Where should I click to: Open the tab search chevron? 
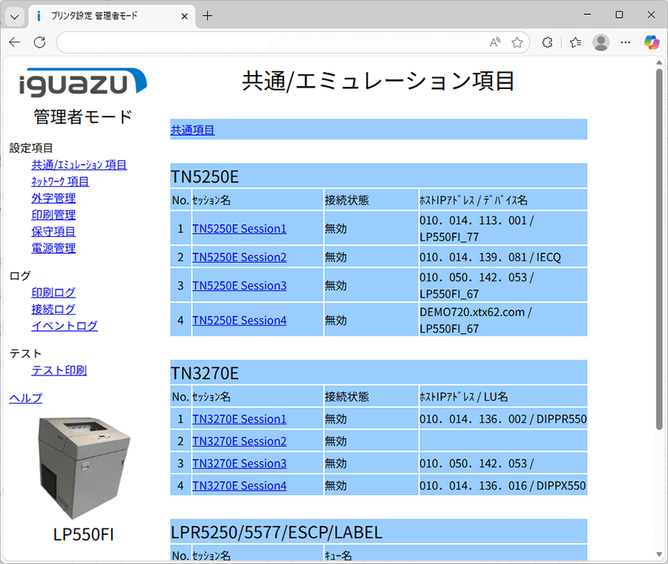pos(13,14)
